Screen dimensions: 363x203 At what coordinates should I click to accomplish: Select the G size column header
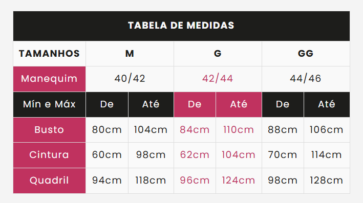218,54
